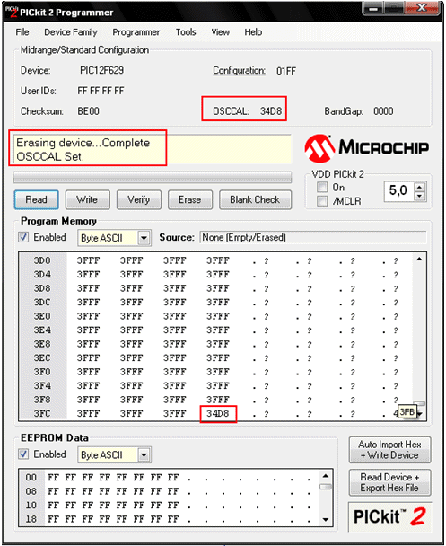
Task: Toggle the /MCLR checkbox
Action: (x=322, y=201)
